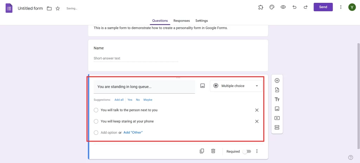Redo the last action

point(306,7)
